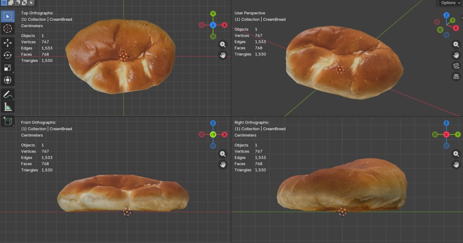
Task: Click Y axis ball in Top Orthographic gizmo
Action: coord(213,14)
